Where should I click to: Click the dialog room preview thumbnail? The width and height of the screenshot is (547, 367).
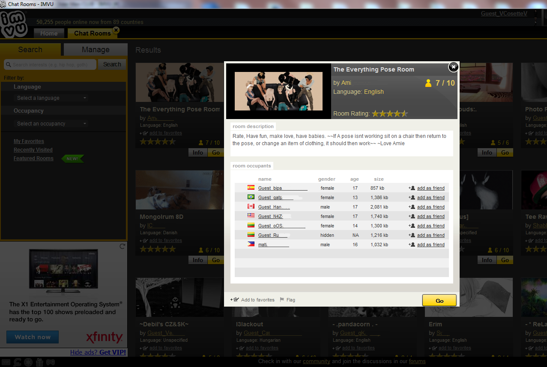[x=278, y=91]
